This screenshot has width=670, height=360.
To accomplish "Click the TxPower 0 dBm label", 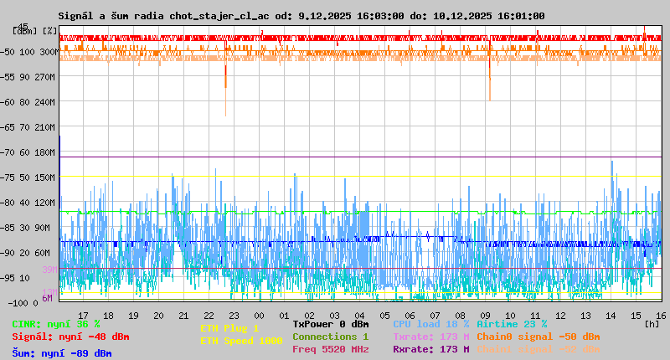I will point(330,324).
